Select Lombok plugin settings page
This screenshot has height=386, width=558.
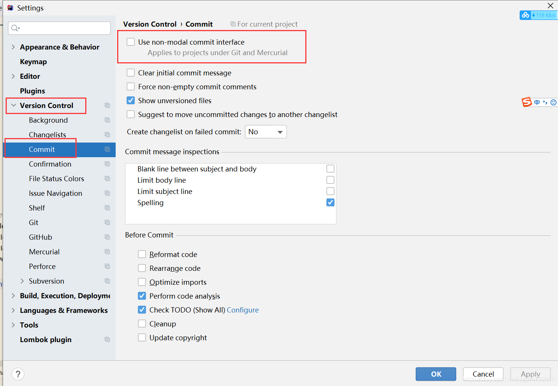[45, 339]
